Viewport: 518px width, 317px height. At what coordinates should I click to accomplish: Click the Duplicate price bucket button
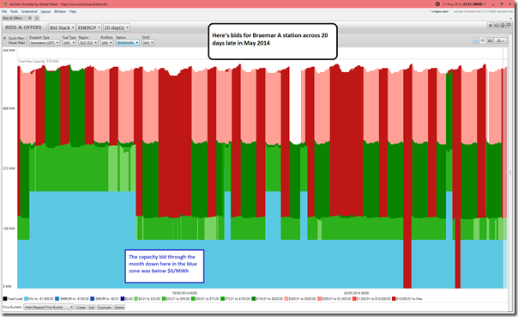tap(105, 308)
